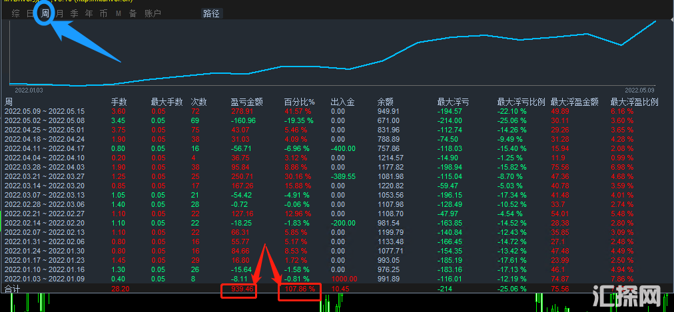Click the 手数 column header
Image resolution: width=674 pixels, height=312 pixels.
(x=119, y=102)
